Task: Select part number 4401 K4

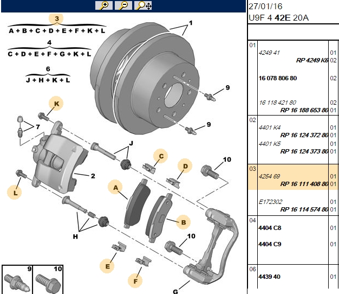Action: point(270,127)
